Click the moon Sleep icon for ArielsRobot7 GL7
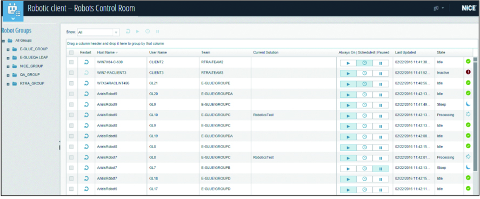 468,167
